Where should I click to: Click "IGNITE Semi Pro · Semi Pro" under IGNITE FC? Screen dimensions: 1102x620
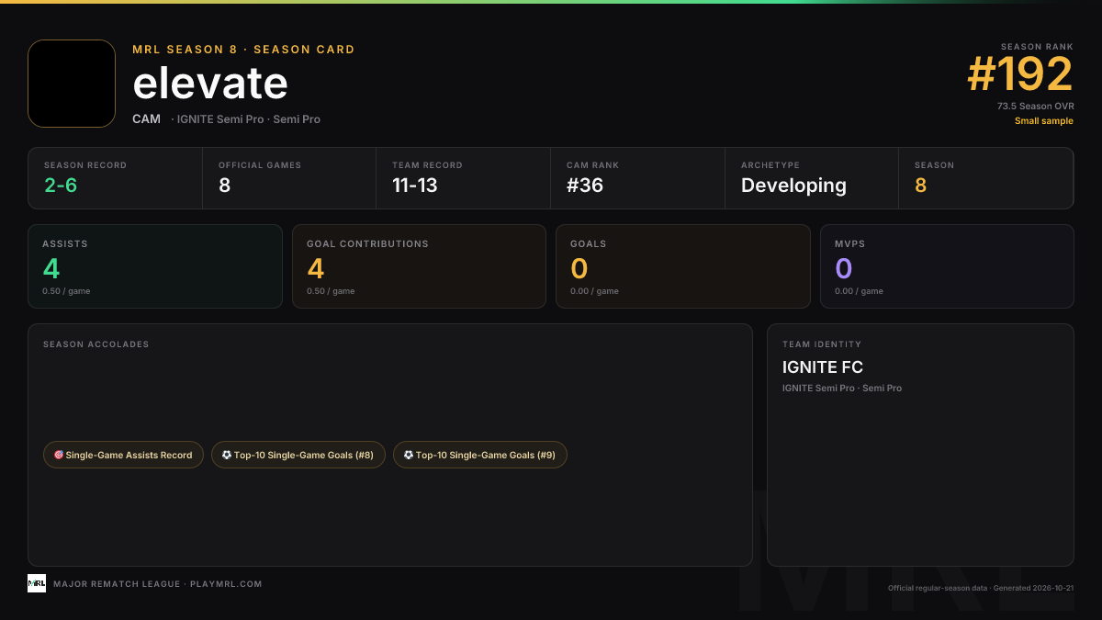click(842, 389)
